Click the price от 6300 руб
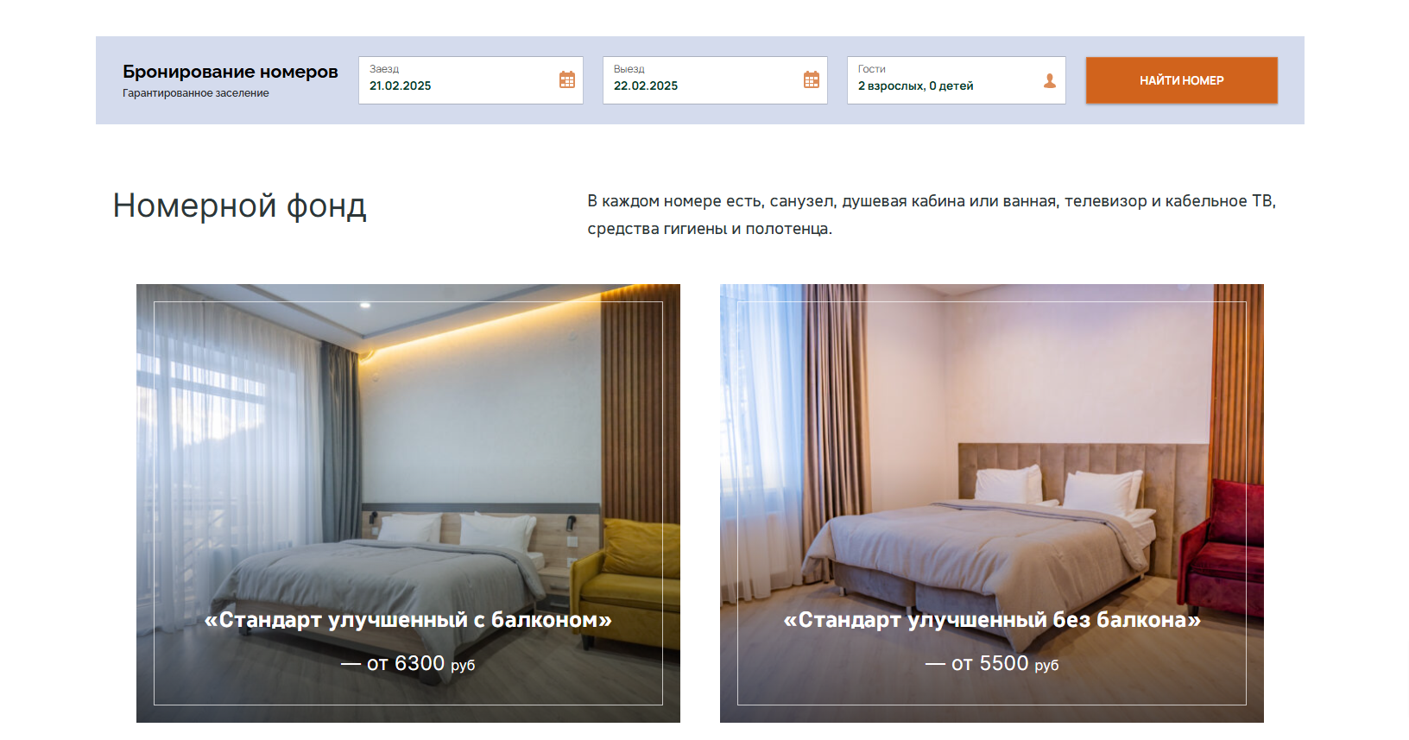This screenshot has width=1409, height=740. coord(408,663)
